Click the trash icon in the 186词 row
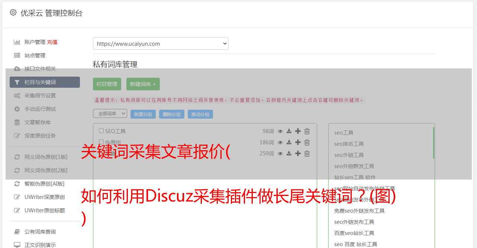The height and width of the screenshot is (248, 477). point(307,142)
